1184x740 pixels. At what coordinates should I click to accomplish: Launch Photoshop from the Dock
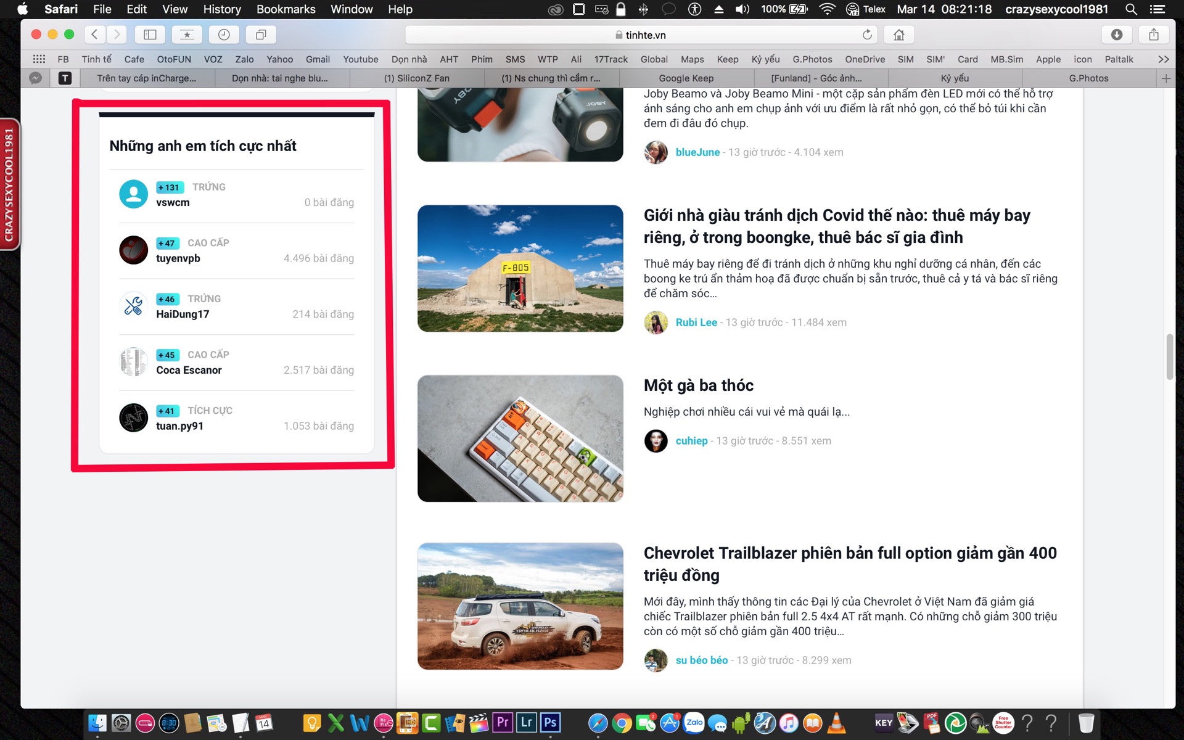(x=550, y=723)
